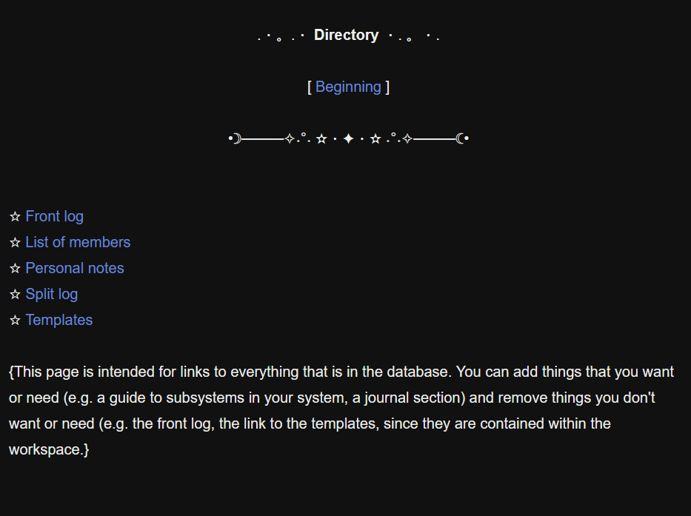Click the outlined star right of divider center
Viewport: 691px width, 516px height.
375,138
